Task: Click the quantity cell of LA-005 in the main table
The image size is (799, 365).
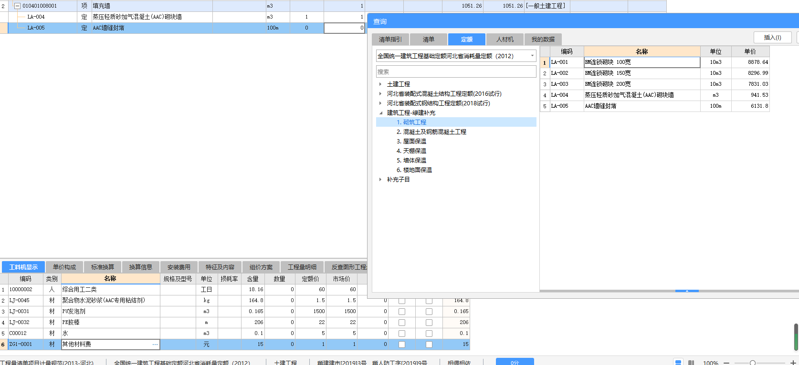Action: point(345,28)
